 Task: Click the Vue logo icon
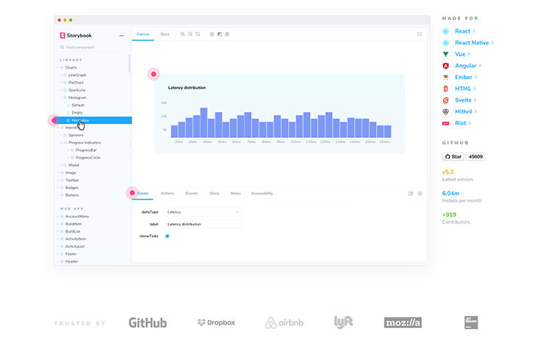(x=446, y=54)
